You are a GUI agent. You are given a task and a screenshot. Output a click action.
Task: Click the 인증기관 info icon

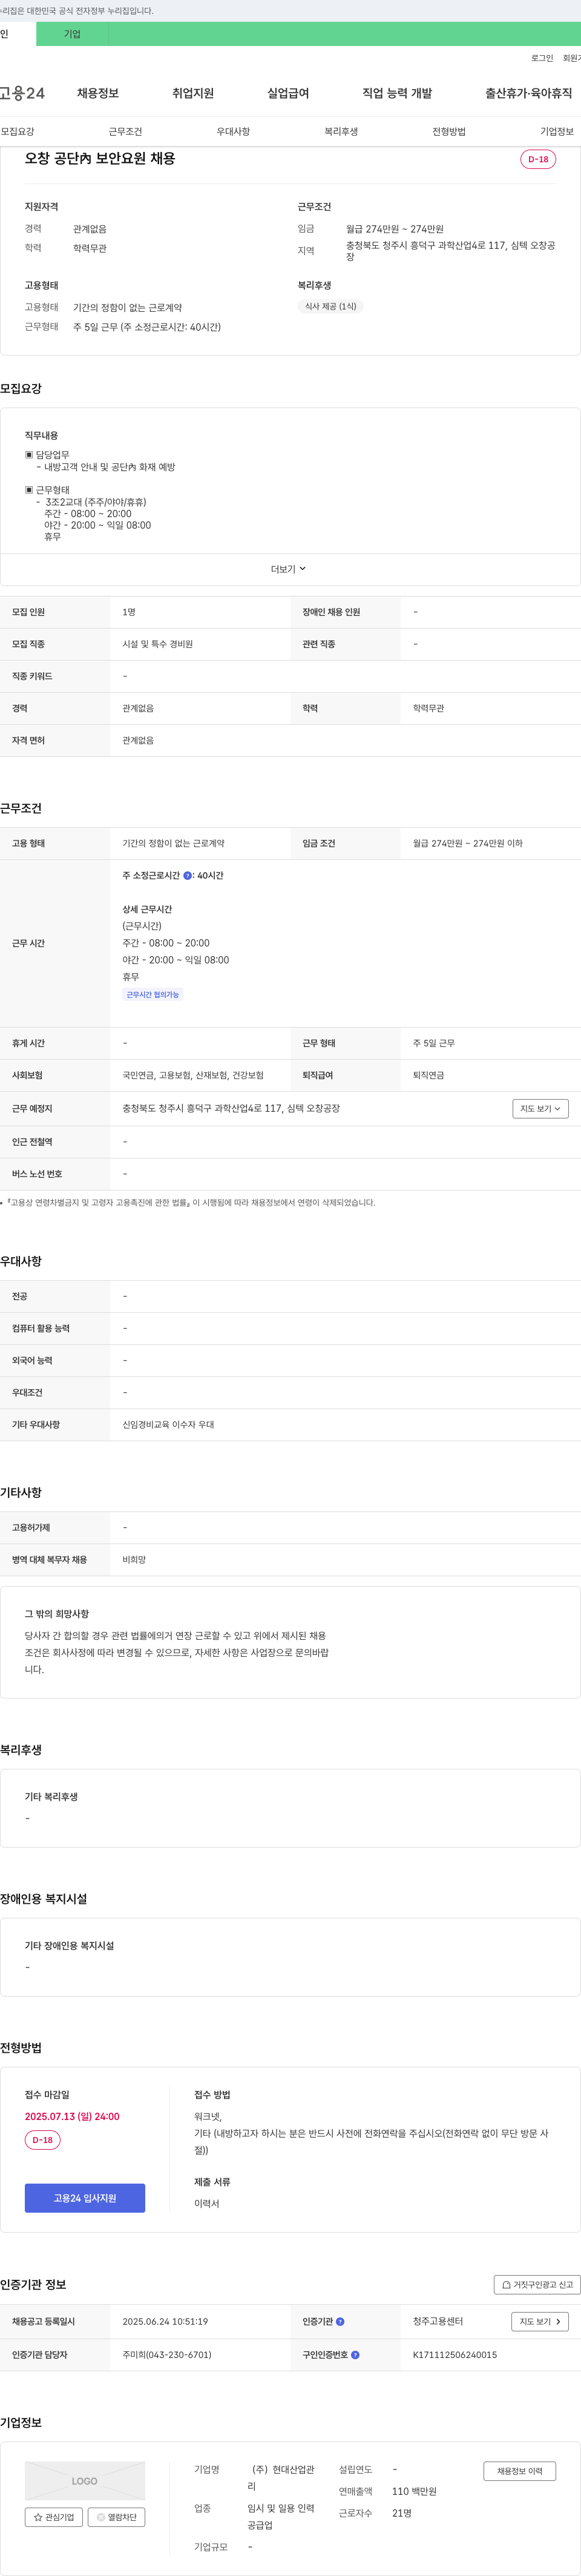coord(340,2322)
